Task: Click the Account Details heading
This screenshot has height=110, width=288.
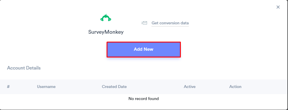Action: point(24,68)
